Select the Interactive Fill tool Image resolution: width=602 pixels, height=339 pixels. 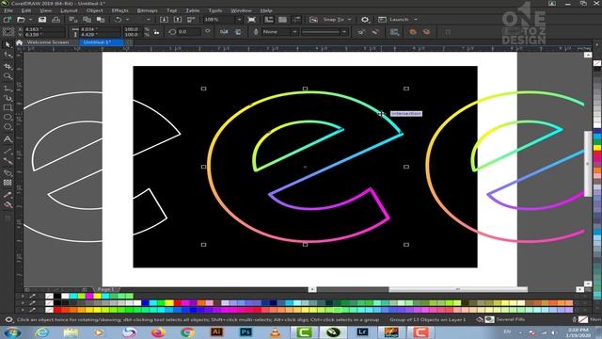[8, 205]
